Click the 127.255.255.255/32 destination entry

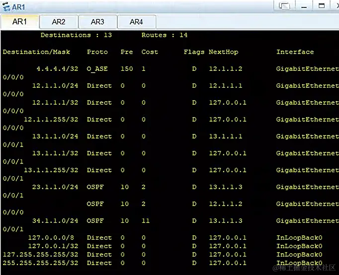40,255
